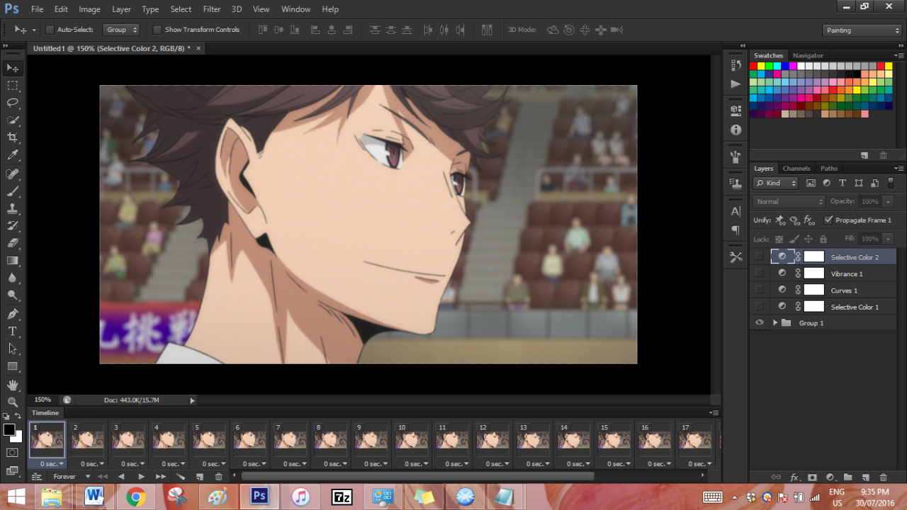Open the Image menu
The width and height of the screenshot is (907, 510).
pyautogui.click(x=89, y=9)
